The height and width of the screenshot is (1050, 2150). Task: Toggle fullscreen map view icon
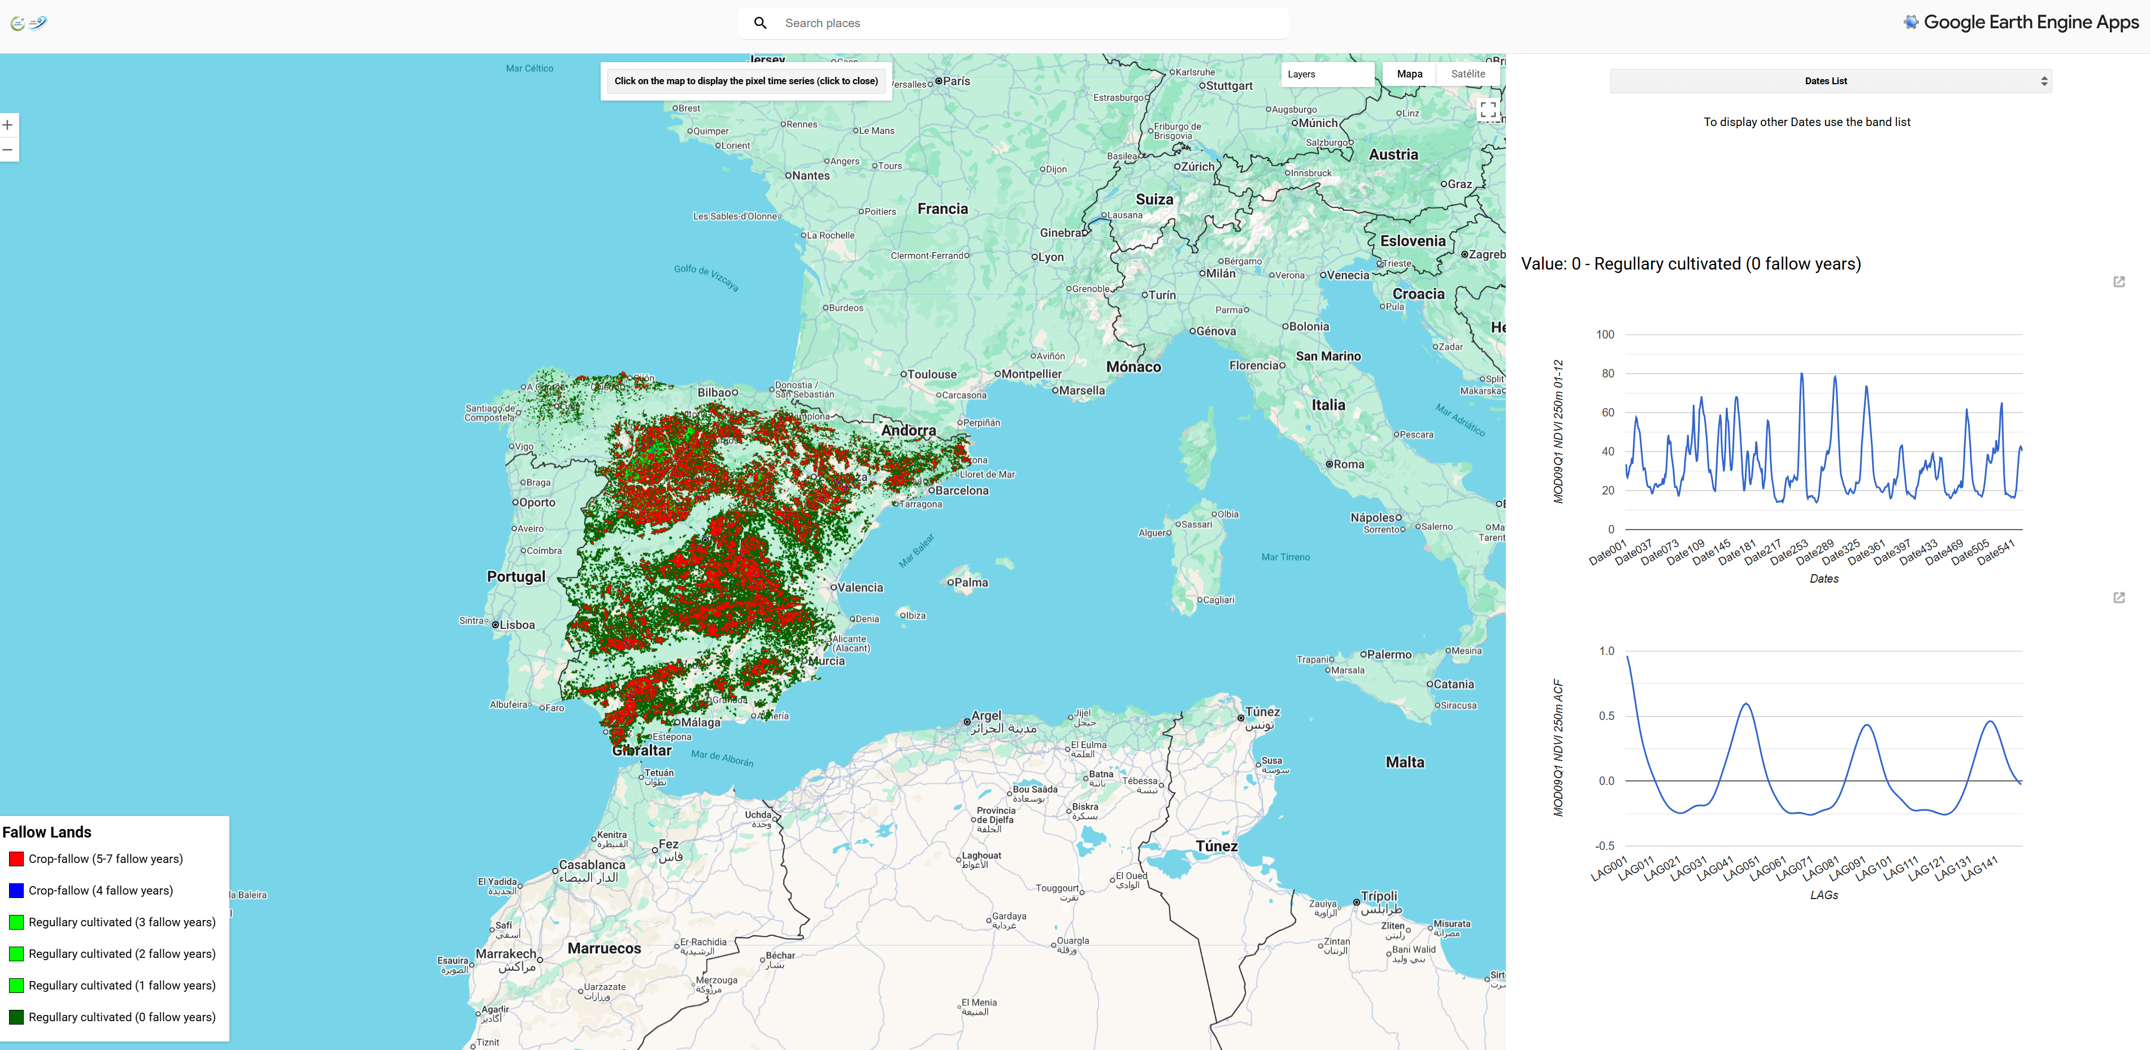pyautogui.click(x=1487, y=109)
